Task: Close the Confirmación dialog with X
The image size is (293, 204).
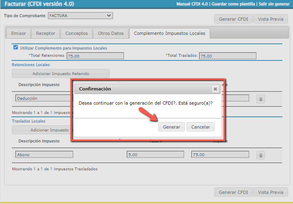Action: coord(215,89)
